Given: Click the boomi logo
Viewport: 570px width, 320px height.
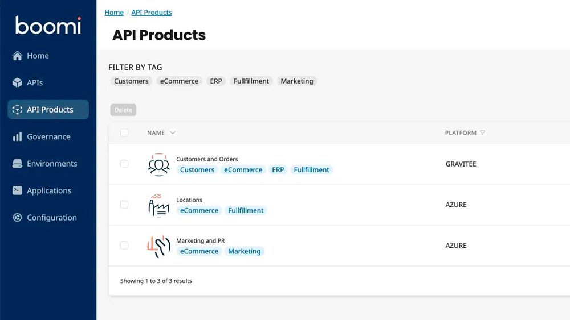Looking at the screenshot, I should [x=48, y=26].
